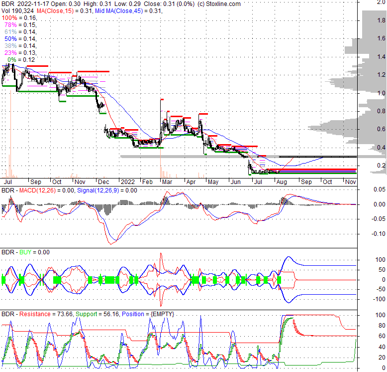Click the 0.4 price axis label

381,148
